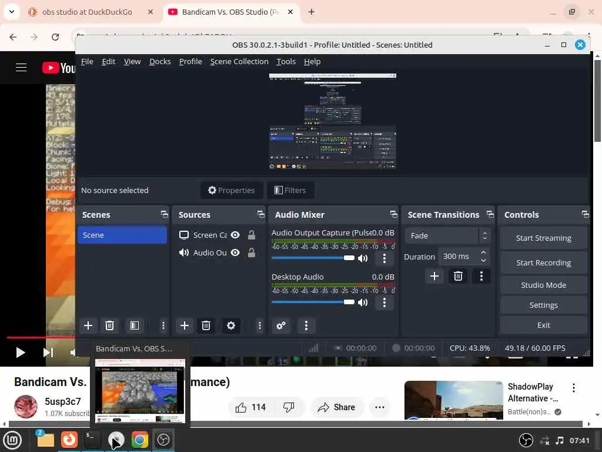Adjust Audio Output Capture volume slider
Screen dimensions: 602x452
(313, 258)
